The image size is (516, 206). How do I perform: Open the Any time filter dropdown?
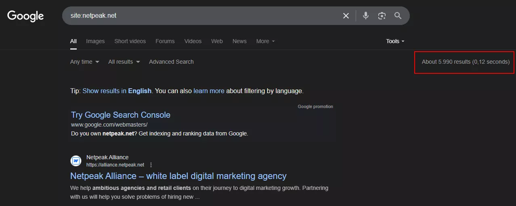(85, 62)
